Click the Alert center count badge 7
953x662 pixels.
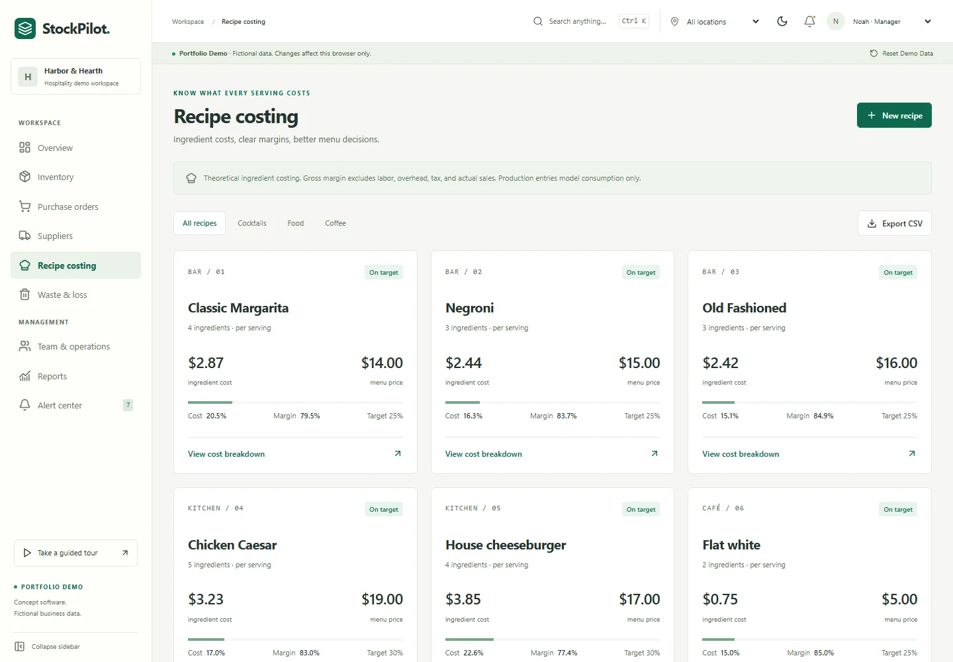pyautogui.click(x=128, y=404)
